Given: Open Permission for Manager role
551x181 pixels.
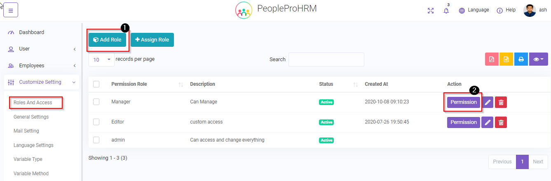Looking at the screenshot, I should pyautogui.click(x=463, y=102).
